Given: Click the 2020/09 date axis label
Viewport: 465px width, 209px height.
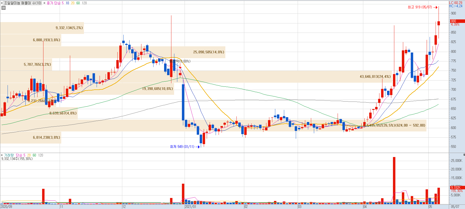Looking at the screenshot, I should click(6, 207).
